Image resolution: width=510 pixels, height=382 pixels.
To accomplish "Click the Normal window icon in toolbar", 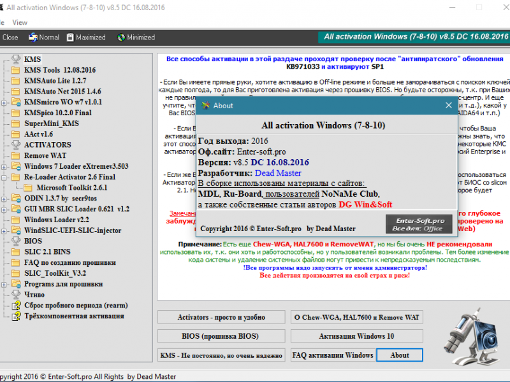I will click(33, 38).
